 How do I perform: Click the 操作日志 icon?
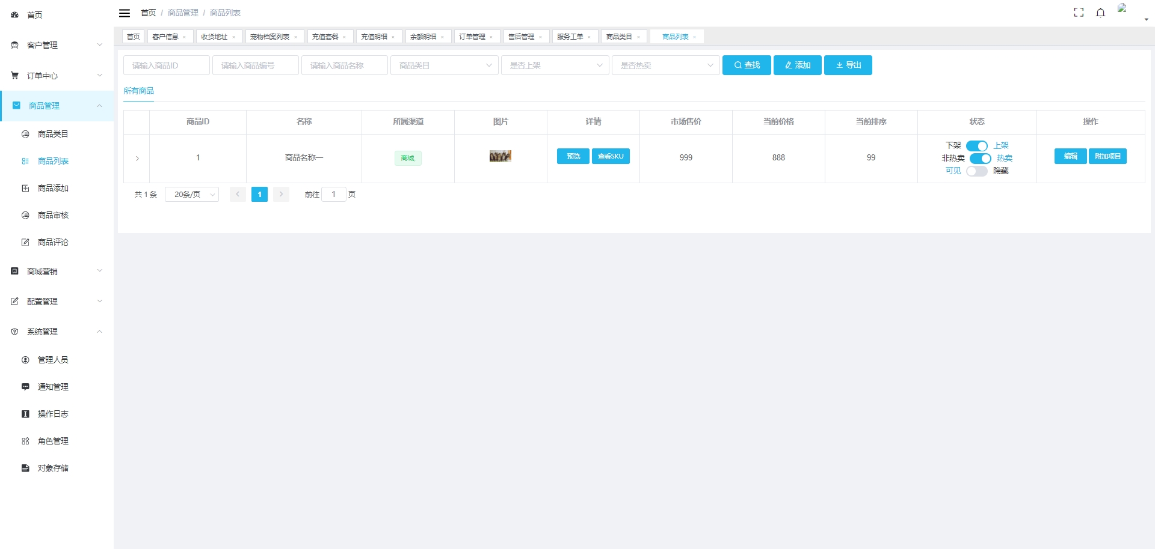25,414
